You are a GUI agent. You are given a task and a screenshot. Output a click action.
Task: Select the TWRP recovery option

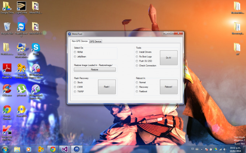coord(75,91)
